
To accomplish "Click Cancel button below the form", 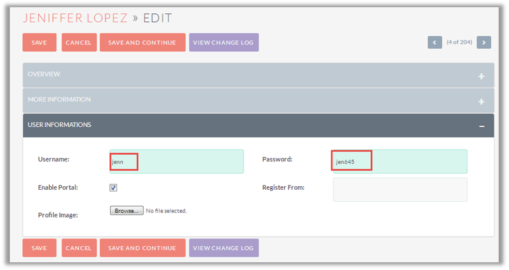I will (79, 248).
